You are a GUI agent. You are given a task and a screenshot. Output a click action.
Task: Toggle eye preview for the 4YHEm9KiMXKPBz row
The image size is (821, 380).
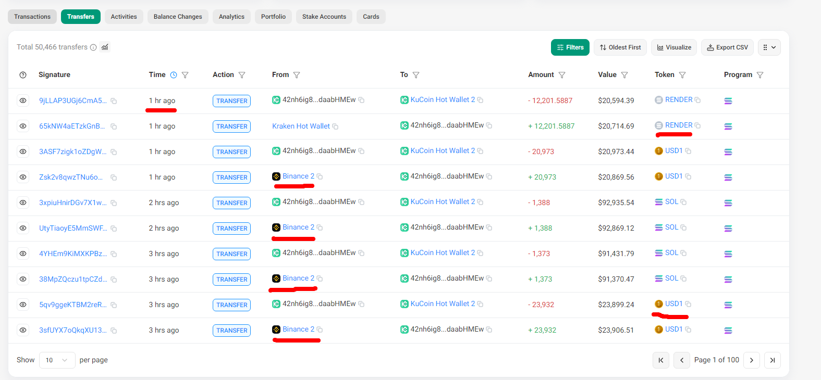tap(23, 254)
